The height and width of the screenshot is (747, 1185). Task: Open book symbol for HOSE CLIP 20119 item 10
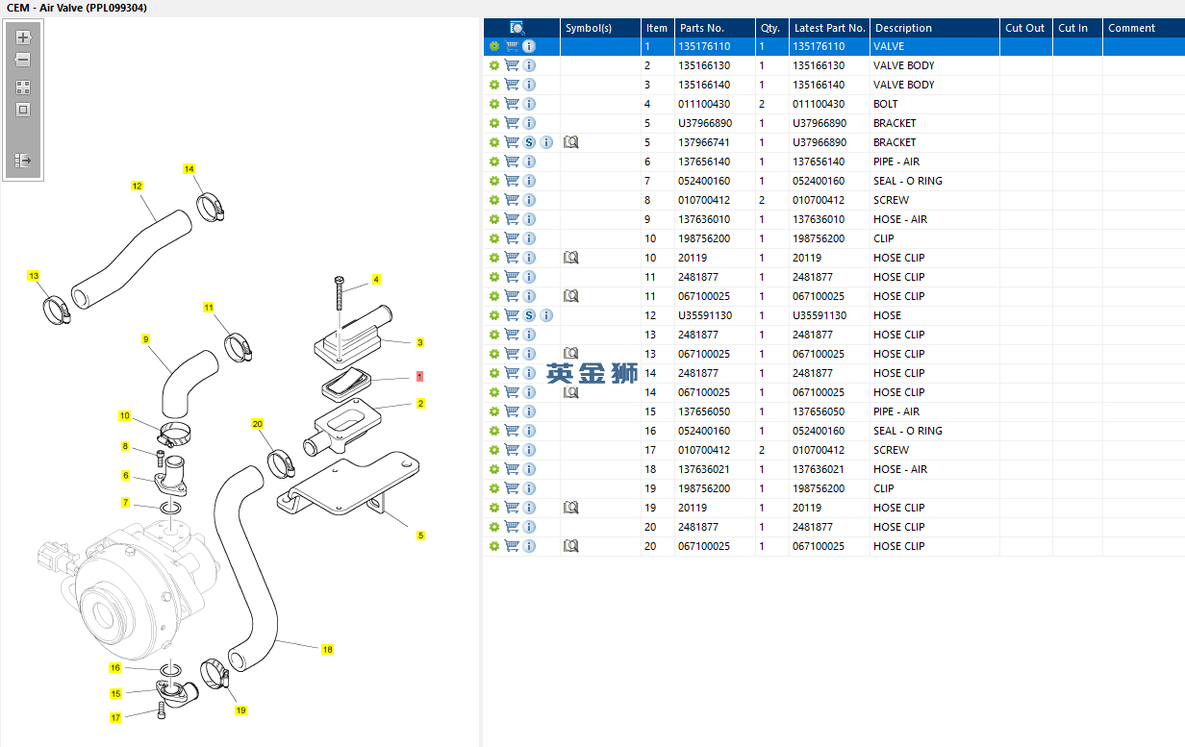(x=570, y=258)
